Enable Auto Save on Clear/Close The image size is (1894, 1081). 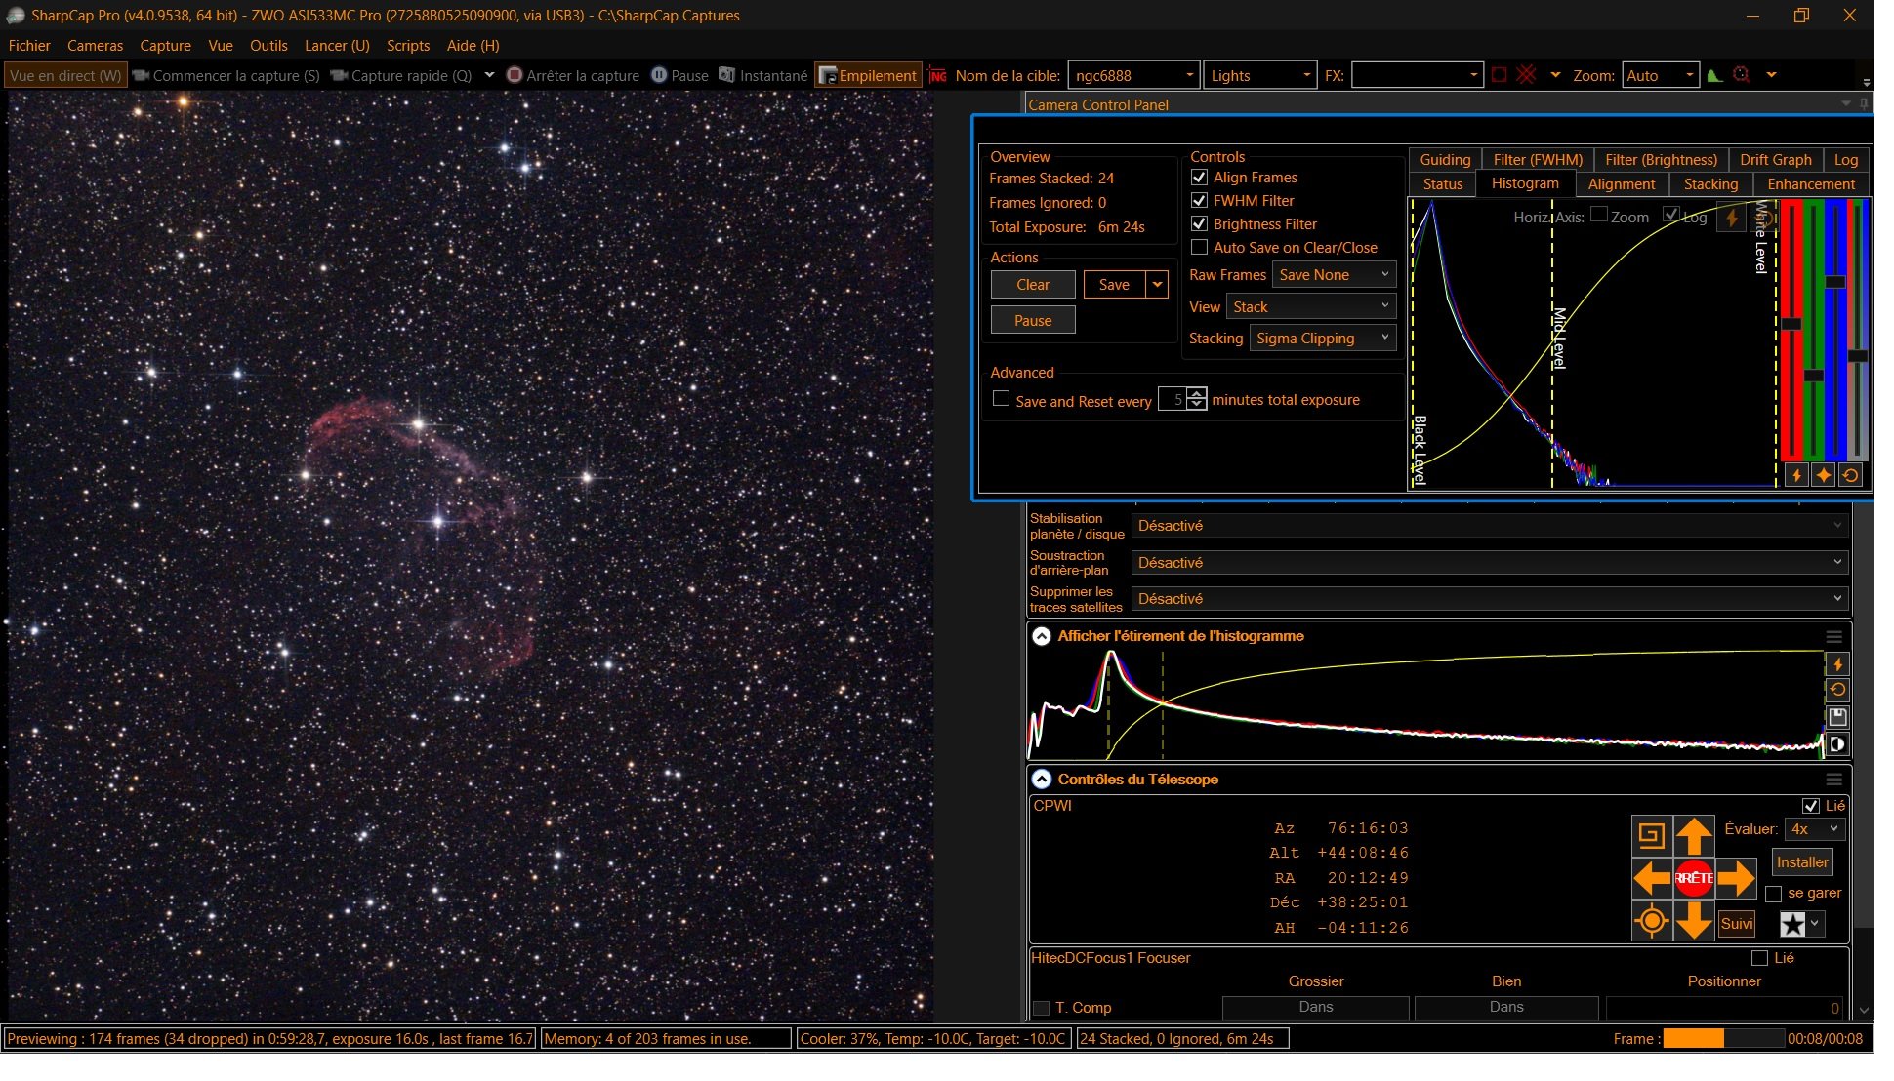click(1199, 248)
